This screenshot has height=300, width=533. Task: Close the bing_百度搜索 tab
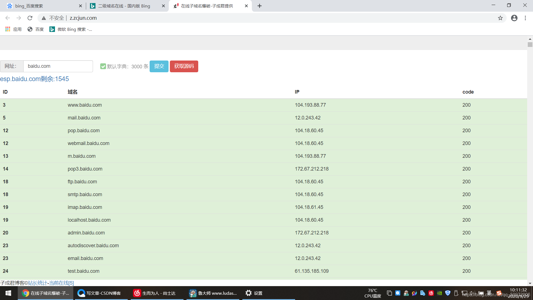click(x=81, y=6)
